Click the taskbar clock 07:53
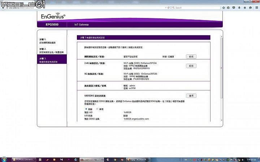This screenshot has height=162, width=260. [x=251, y=160]
